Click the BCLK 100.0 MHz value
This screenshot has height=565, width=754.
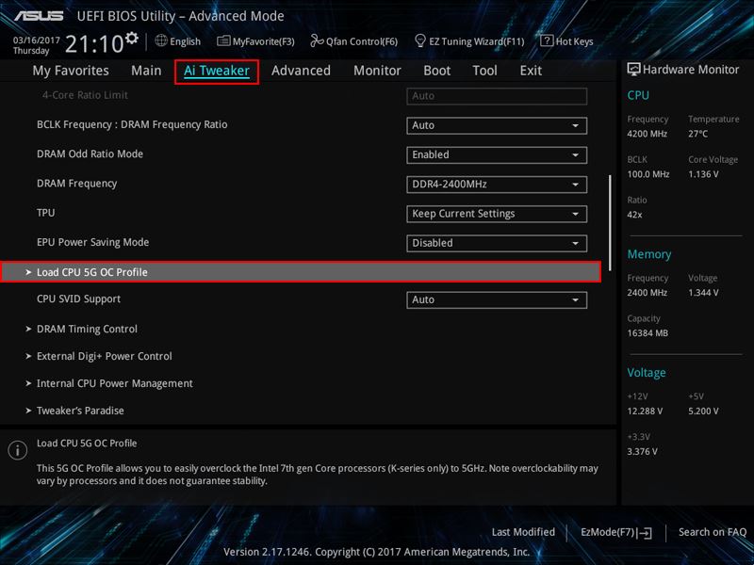(648, 174)
